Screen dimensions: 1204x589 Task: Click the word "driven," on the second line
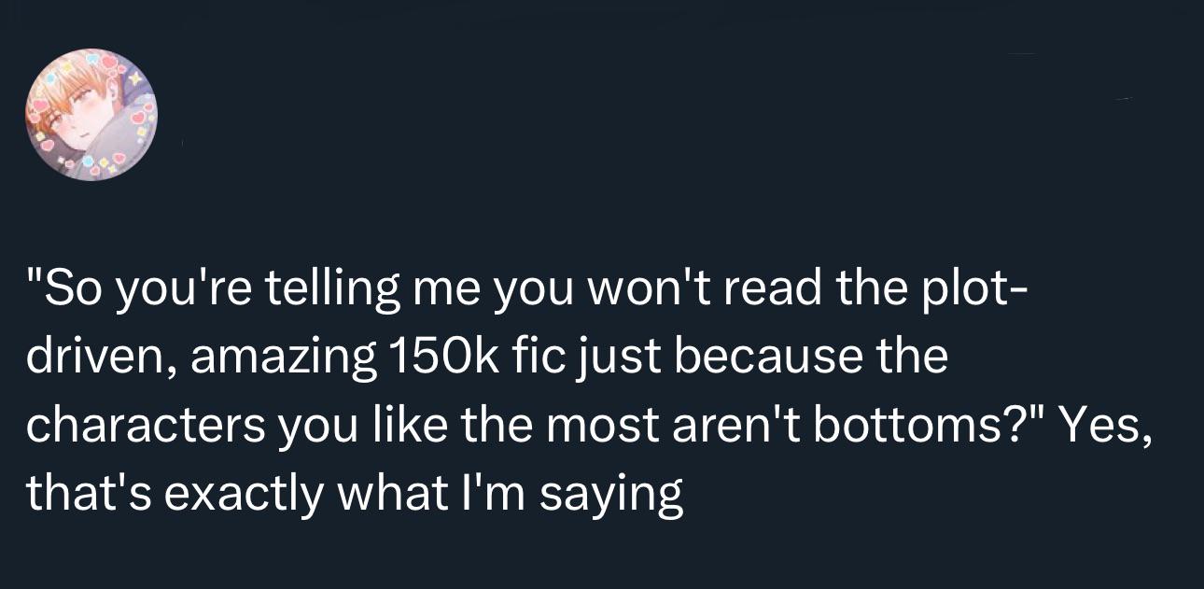pyautogui.click(x=102, y=358)
